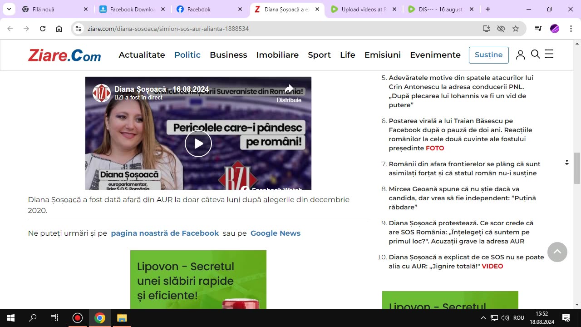This screenshot has height=327, width=581.
Task: Open the tab search dropdown arrow
Action: [9, 9]
